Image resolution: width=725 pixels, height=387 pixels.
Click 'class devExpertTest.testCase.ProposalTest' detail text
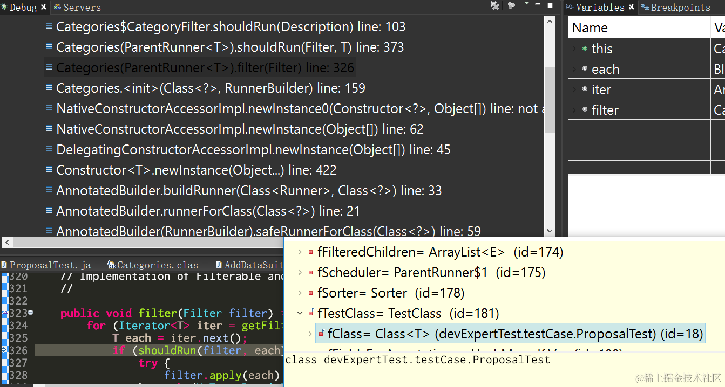417,360
